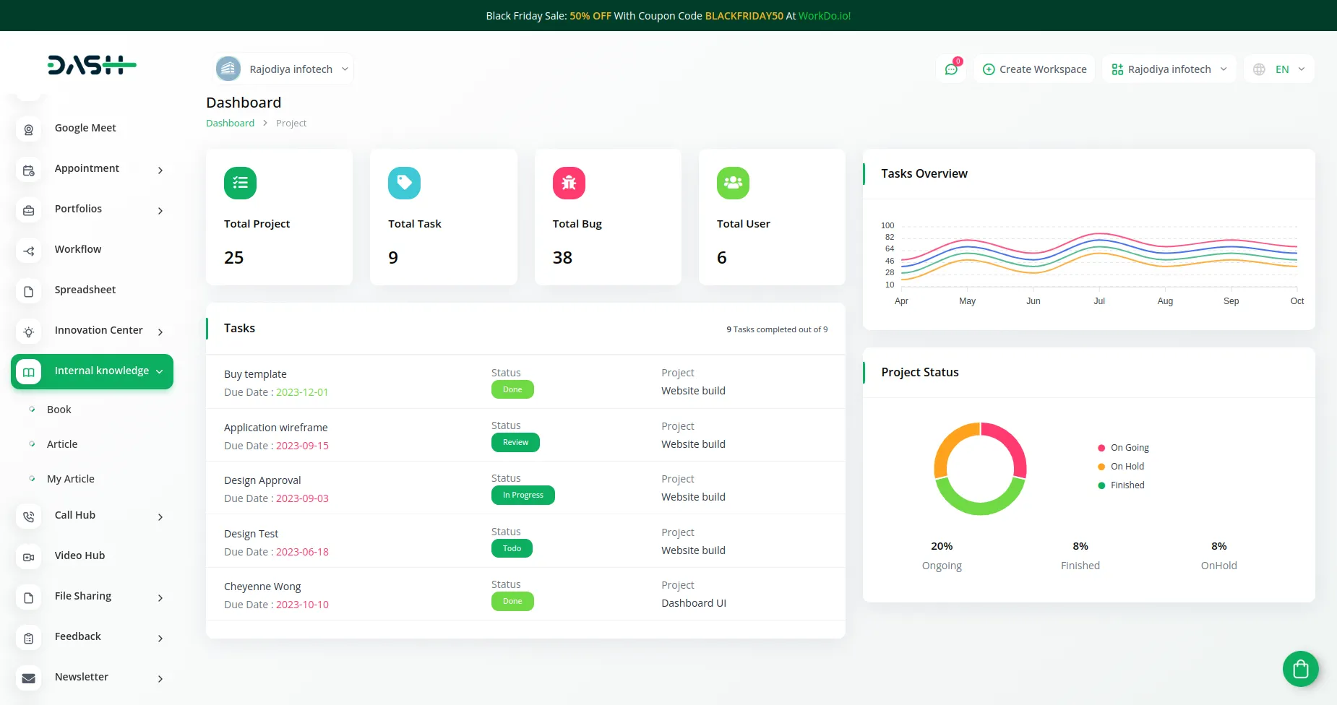The height and width of the screenshot is (705, 1337).
Task: Click the Spreadsheet file icon
Action: click(29, 291)
